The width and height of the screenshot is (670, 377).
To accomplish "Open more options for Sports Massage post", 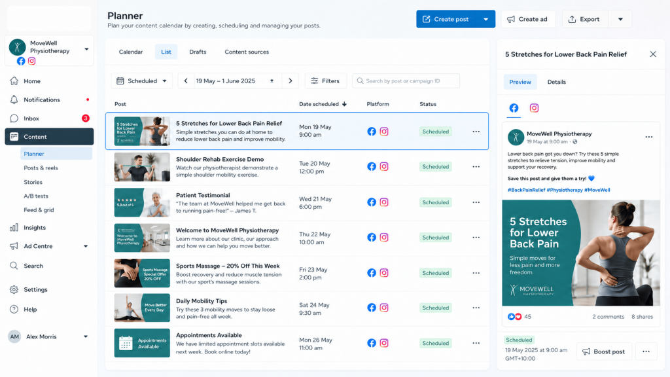I will tap(476, 273).
